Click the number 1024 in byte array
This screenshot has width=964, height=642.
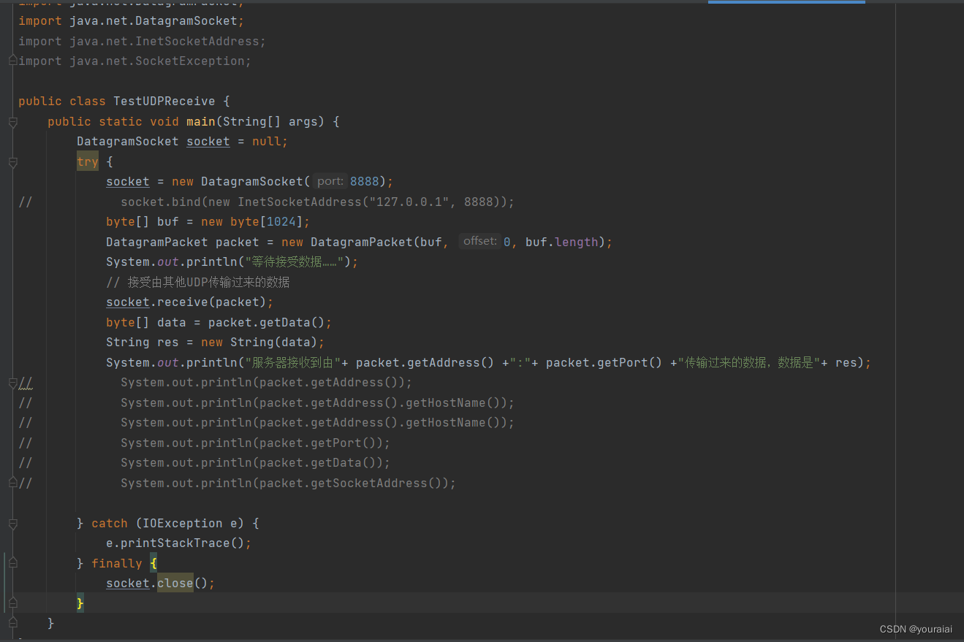pos(281,221)
